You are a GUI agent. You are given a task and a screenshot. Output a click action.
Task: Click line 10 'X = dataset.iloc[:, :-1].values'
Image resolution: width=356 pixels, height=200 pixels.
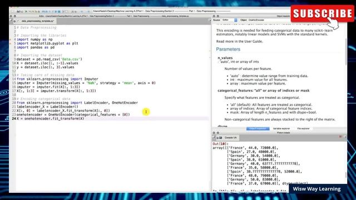click(x=47, y=63)
